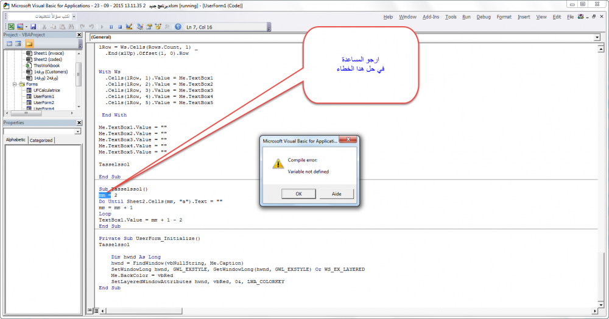609x319 pixels.
Task: Click the Find binoculars icon
Action: pos(71,27)
